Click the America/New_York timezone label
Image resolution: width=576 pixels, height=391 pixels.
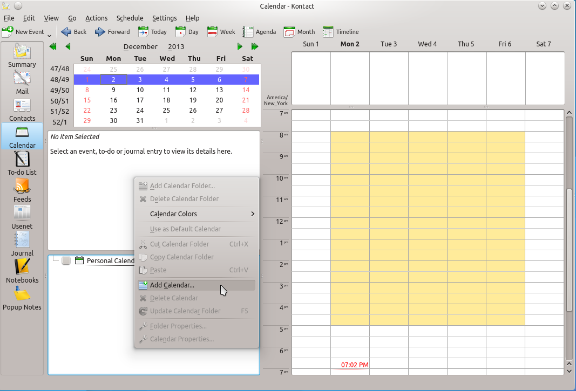click(x=276, y=100)
